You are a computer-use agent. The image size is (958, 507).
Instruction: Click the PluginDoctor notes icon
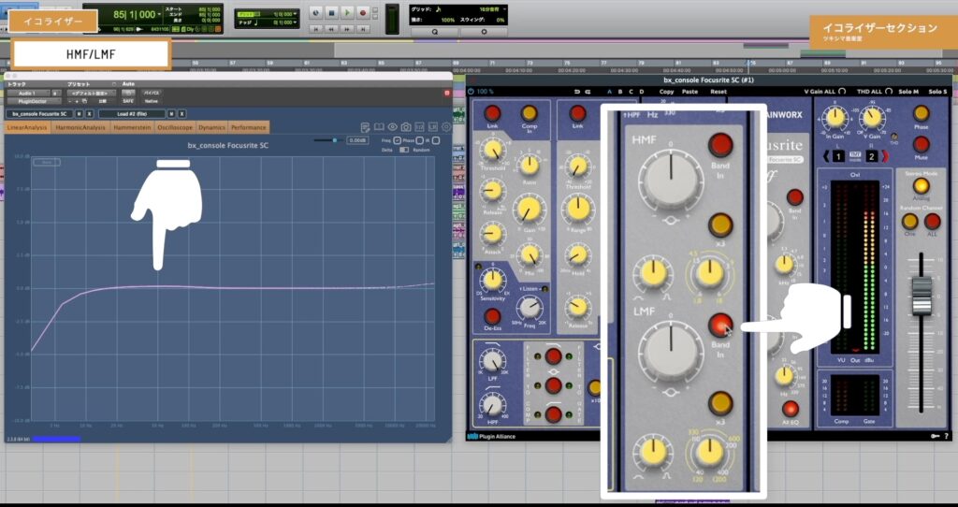point(366,127)
